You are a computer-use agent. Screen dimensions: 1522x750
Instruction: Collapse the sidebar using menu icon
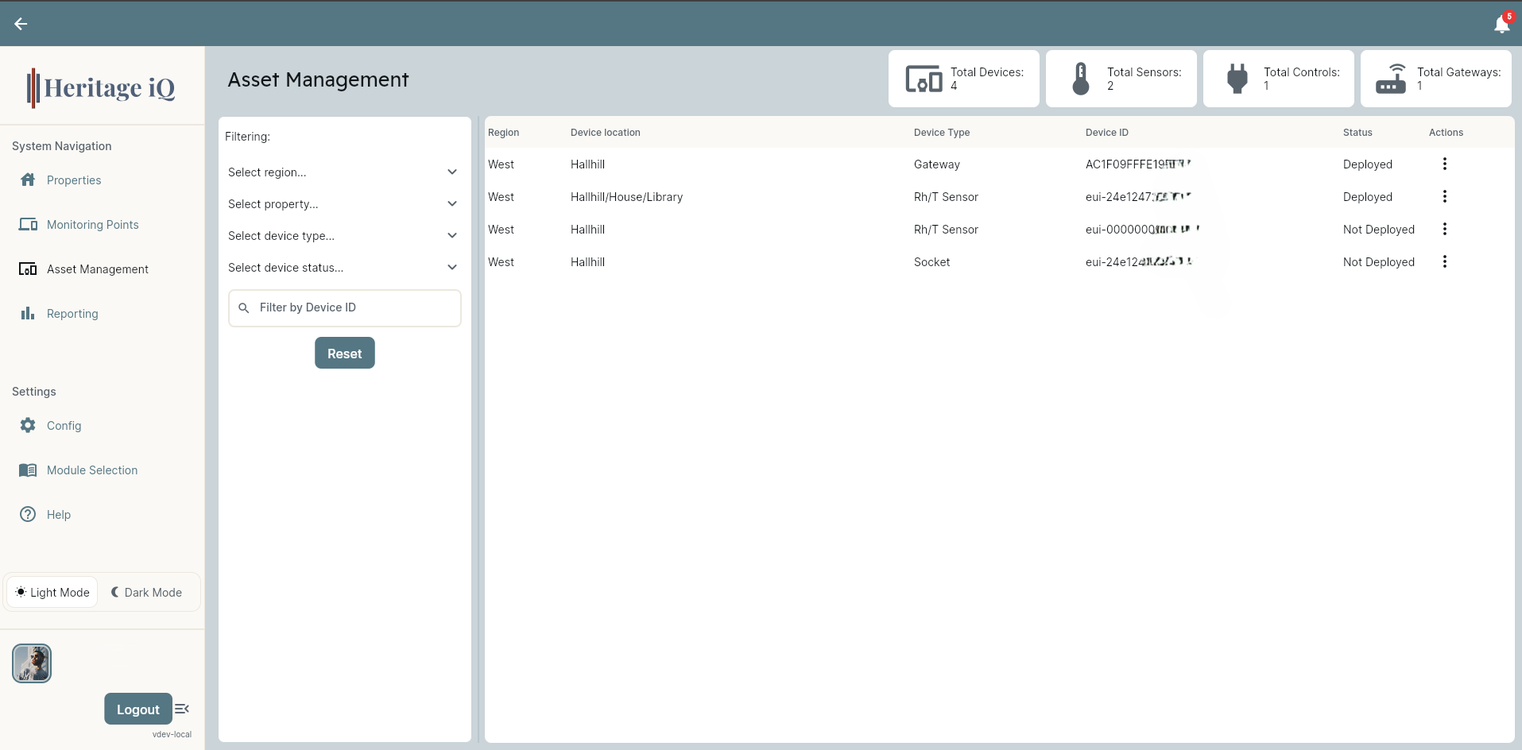[x=182, y=709]
